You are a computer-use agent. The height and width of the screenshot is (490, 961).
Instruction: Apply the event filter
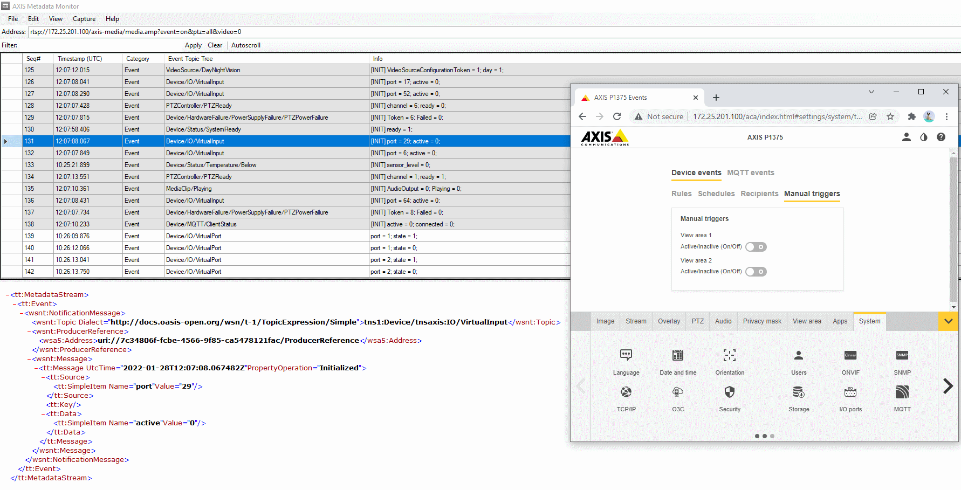tap(193, 45)
